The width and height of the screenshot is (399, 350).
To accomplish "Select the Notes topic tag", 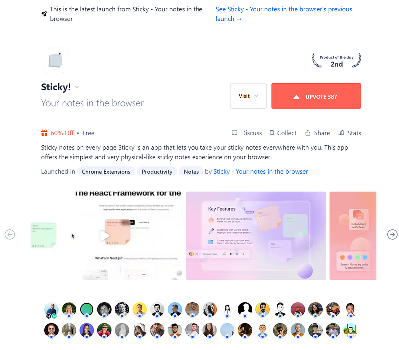I will [191, 172].
